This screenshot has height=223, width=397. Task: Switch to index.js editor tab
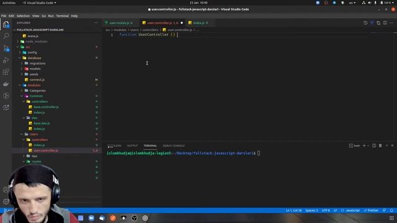[x=198, y=23]
